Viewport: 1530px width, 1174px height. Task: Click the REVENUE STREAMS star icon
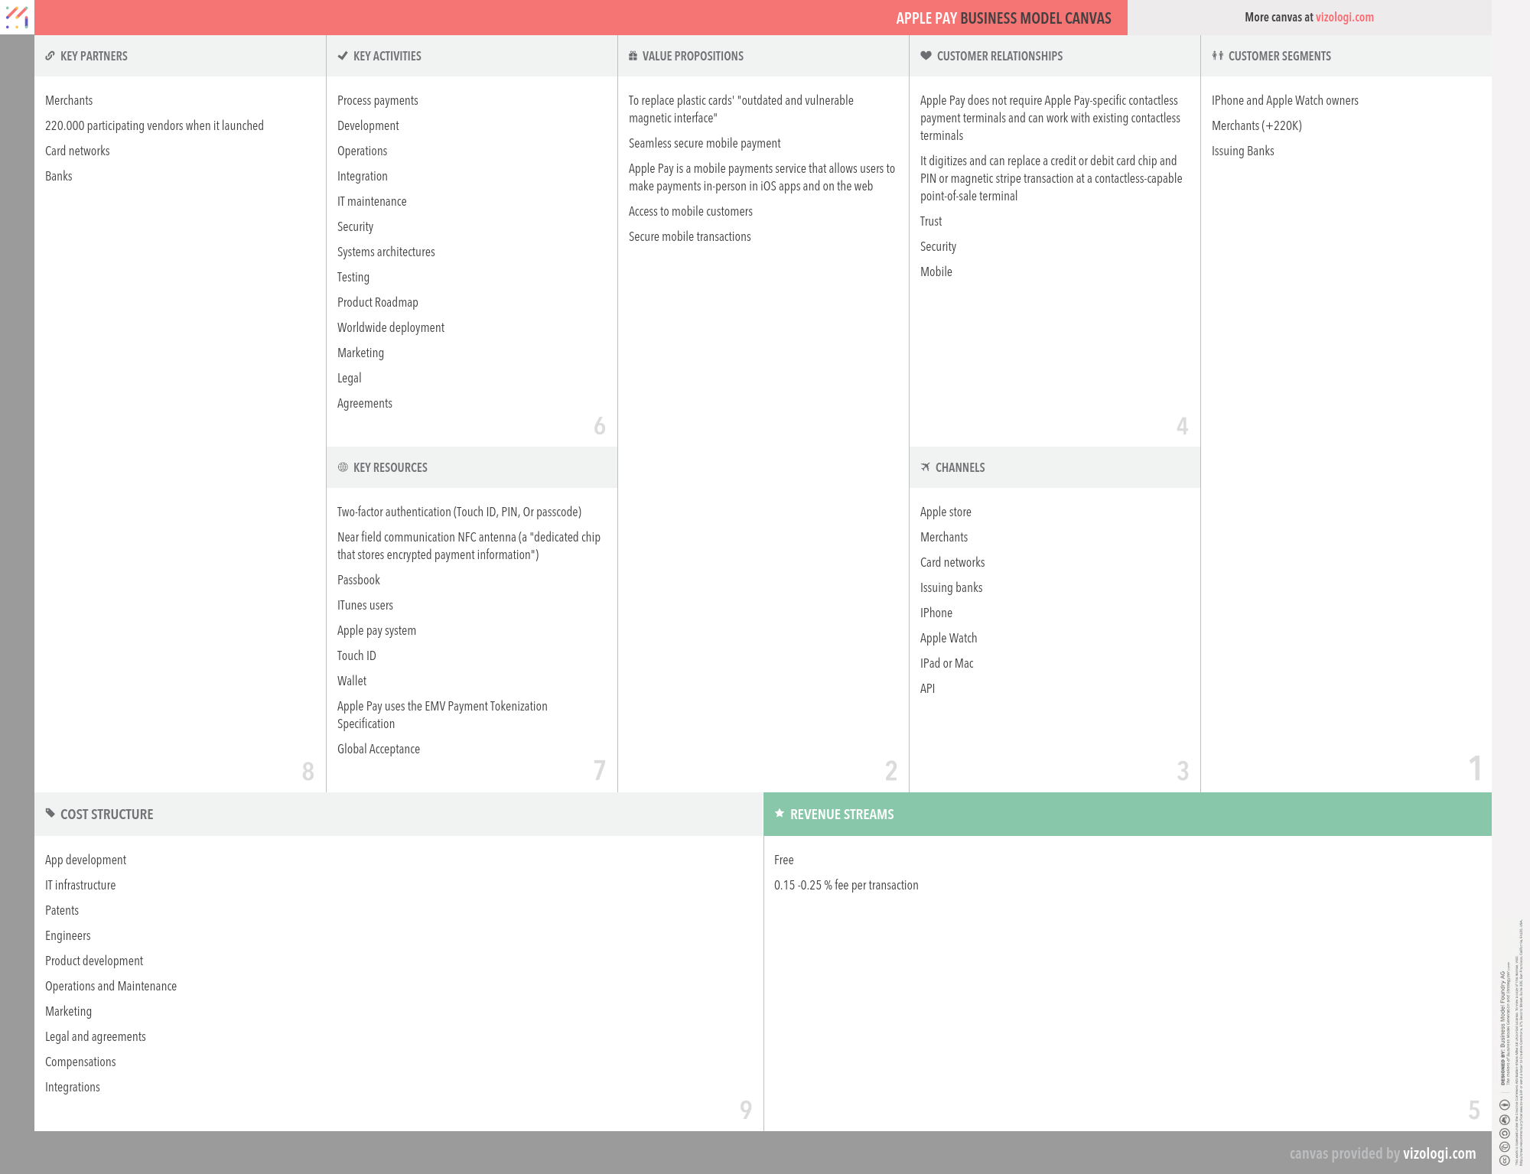tap(780, 814)
